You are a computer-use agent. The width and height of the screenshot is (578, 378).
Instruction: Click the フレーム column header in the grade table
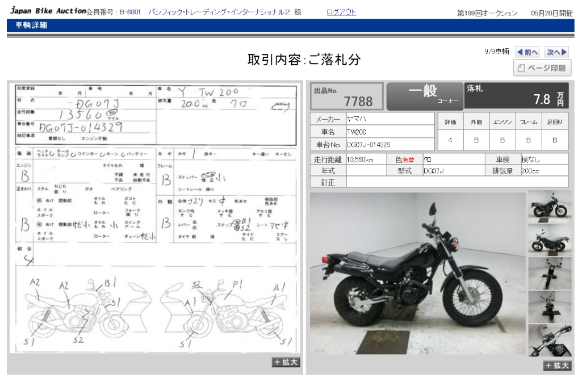point(529,122)
